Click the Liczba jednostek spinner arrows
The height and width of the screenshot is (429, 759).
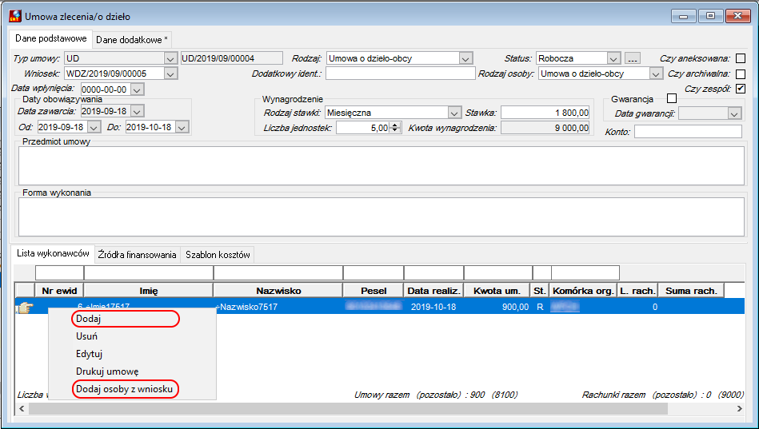[x=395, y=128]
